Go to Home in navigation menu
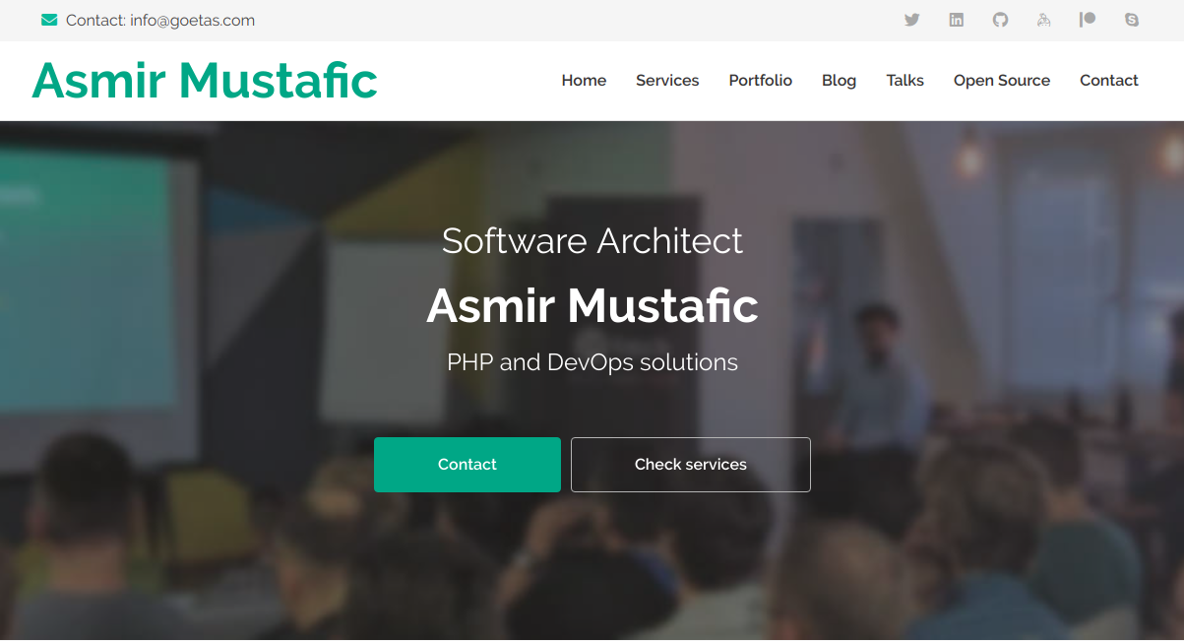 (x=584, y=81)
